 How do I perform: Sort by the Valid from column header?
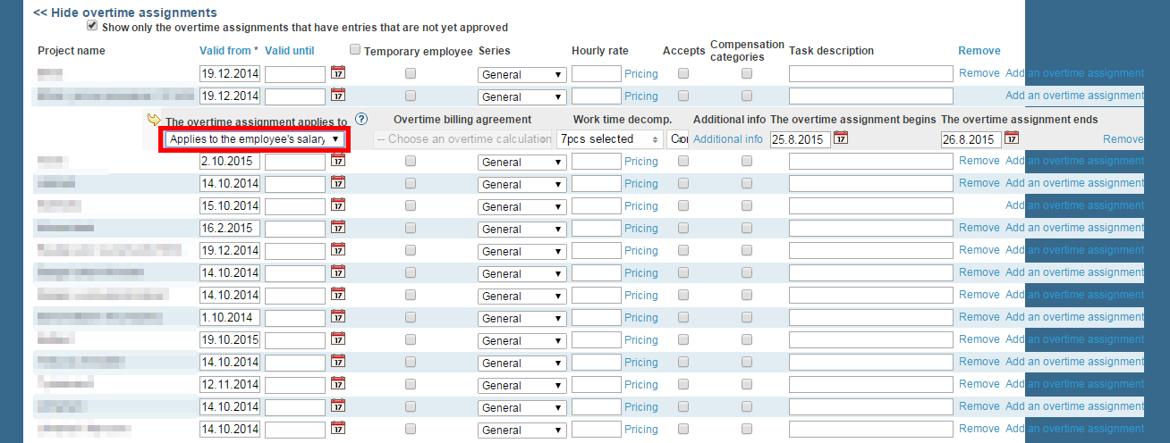tap(229, 51)
